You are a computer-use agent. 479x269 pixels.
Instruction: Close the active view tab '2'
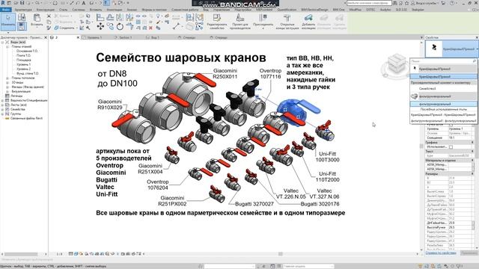78,37
